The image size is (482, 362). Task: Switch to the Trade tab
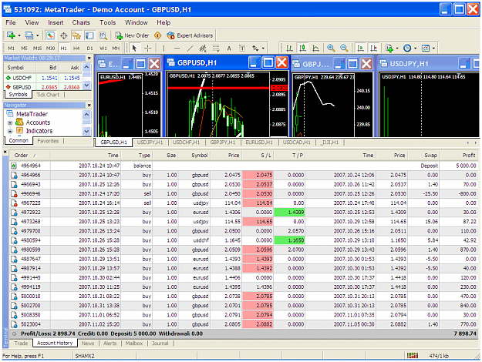21,343
